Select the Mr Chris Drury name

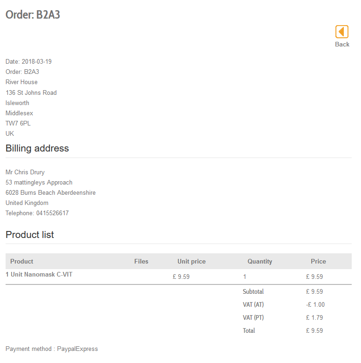pos(25,172)
